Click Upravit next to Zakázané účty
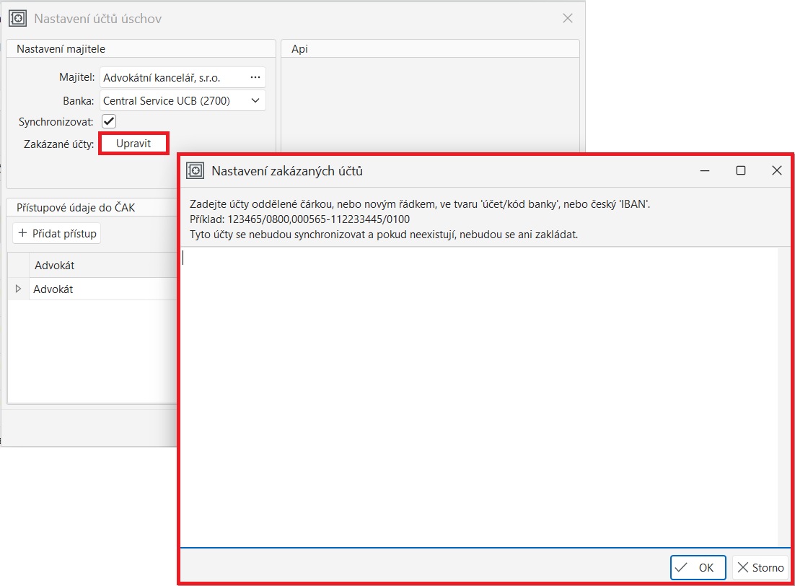795x586 pixels. coord(133,144)
